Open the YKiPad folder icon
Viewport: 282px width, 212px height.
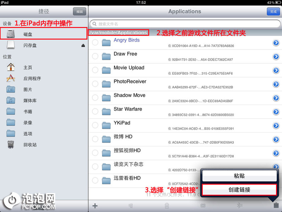click(106, 125)
